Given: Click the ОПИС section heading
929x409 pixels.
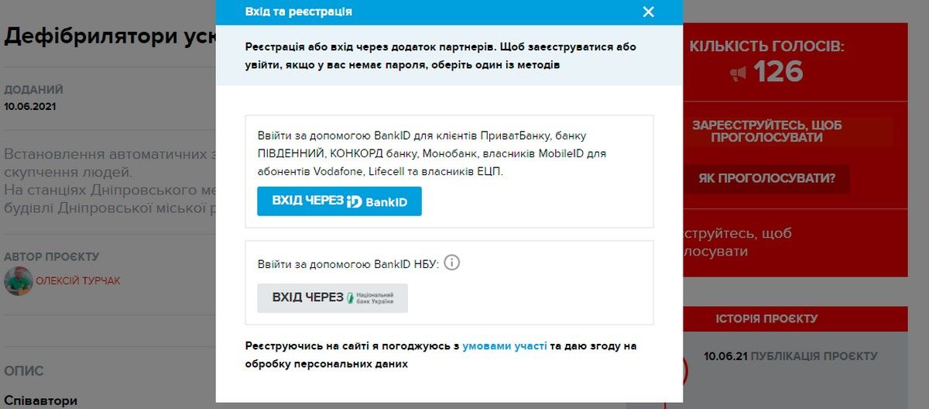Looking at the screenshot, I should [x=24, y=371].
